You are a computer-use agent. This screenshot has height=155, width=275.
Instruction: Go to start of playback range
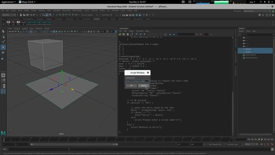249,139
